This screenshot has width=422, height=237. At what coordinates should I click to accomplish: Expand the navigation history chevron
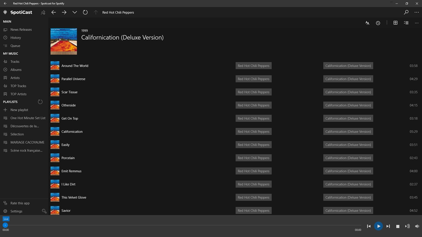point(75,12)
